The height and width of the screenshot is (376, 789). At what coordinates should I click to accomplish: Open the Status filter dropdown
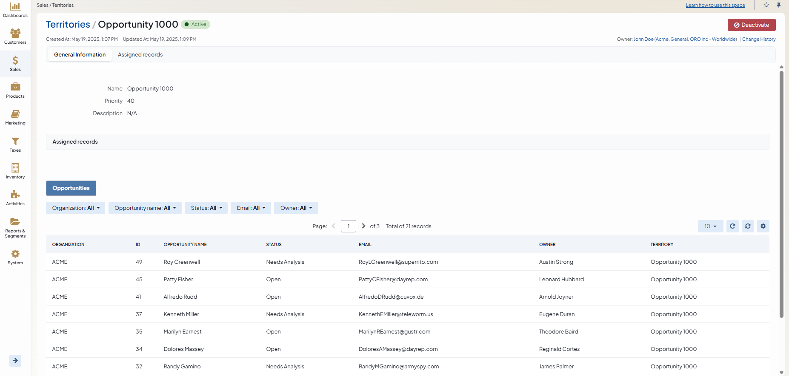206,208
